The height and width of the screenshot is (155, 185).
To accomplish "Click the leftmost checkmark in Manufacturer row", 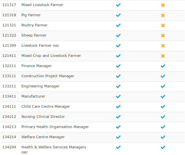I will (x=118, y=97).
